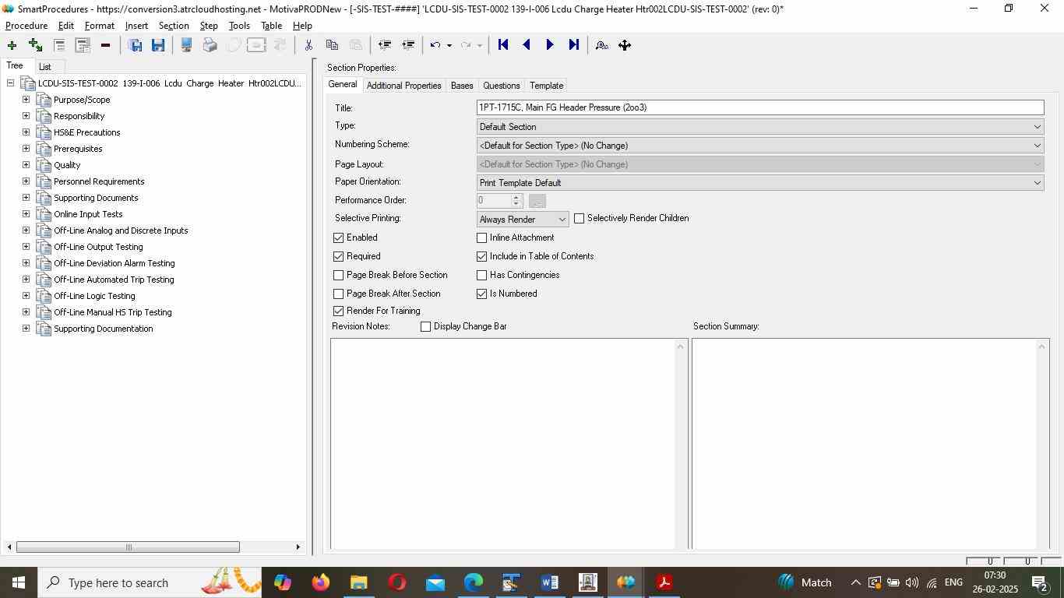This screenshot has height=598, width=1064.
Task: Open Word from the taskbar
Action: [x=550, y=582]
